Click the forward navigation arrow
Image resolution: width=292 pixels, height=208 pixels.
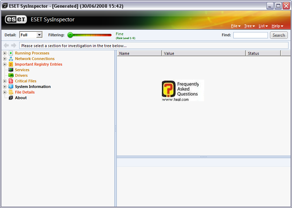(14, 45)
